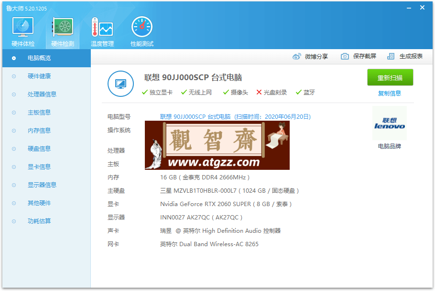This screenshot has height=291, width=435.
Task: Click the monitor value INN0027 AK27QC
Action: (x=201, y=218)
